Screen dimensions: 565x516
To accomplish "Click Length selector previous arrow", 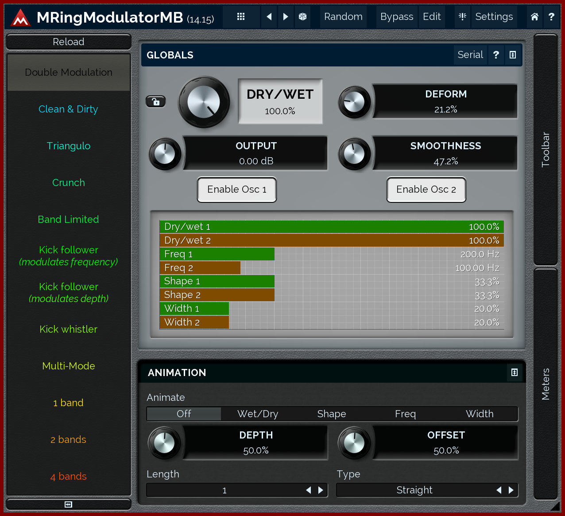I will tap(309, 490).
